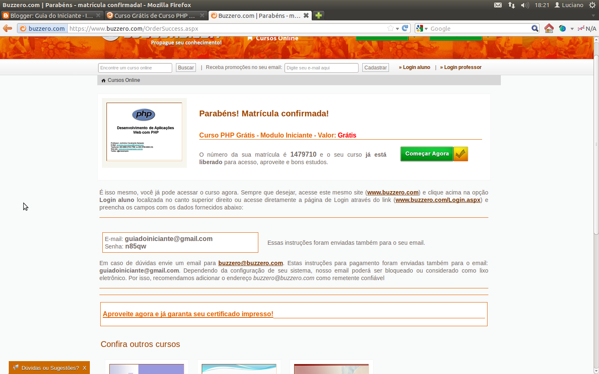
Task: Open the network connection indicator
Action: pos(512,5)
